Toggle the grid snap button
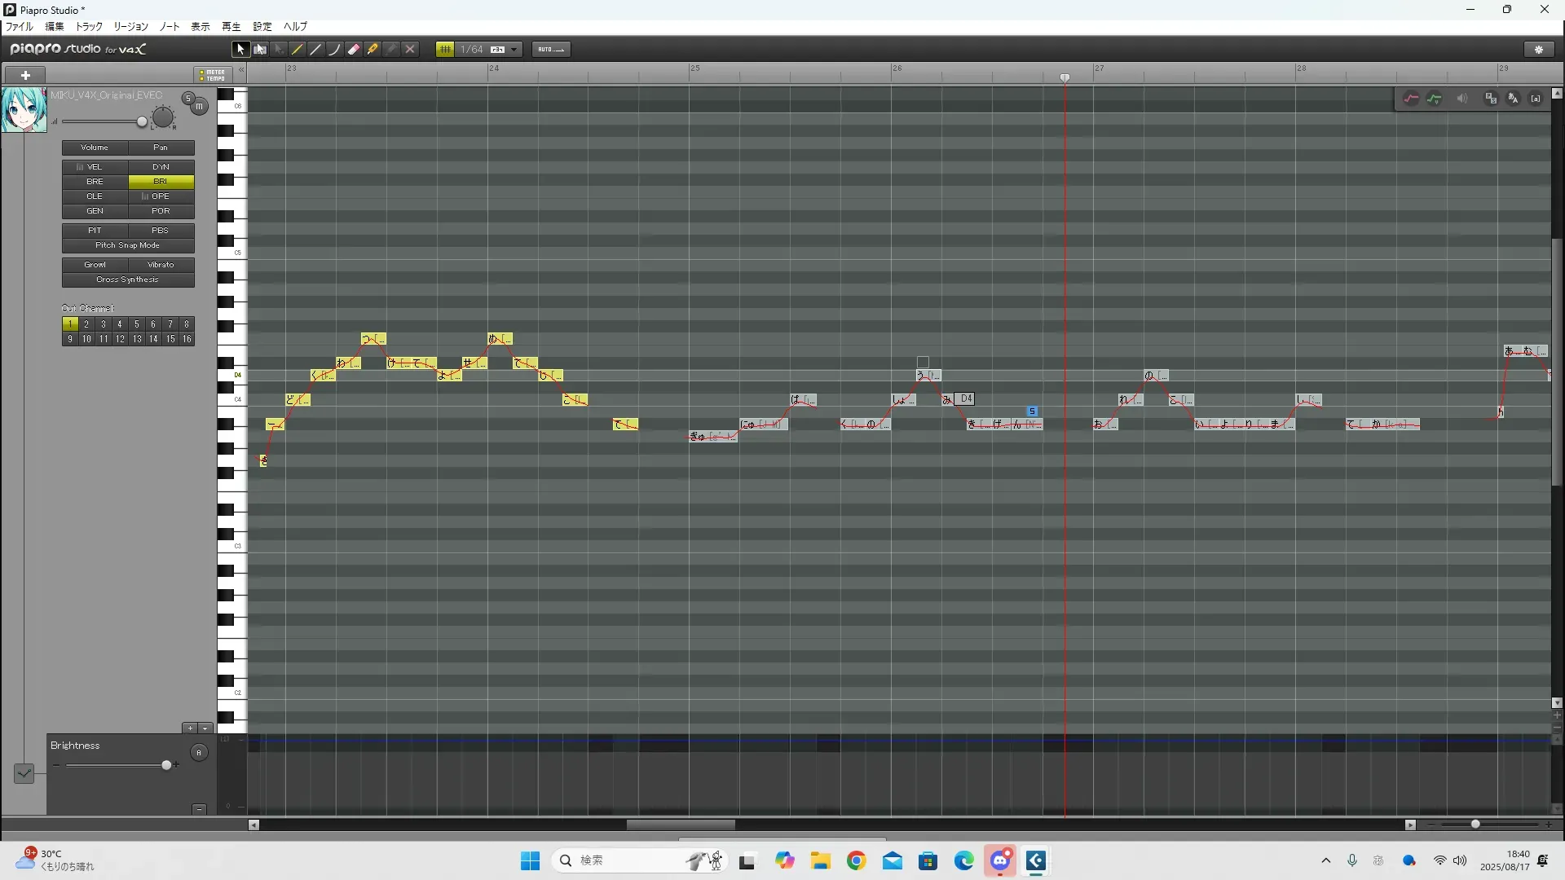Image resolution: width=1565 pixels, height=880 pixels. coord(445,50)
